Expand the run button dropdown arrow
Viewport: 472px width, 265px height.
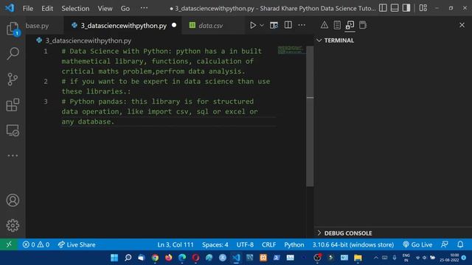pyautogui.click(x=262, y=25)
